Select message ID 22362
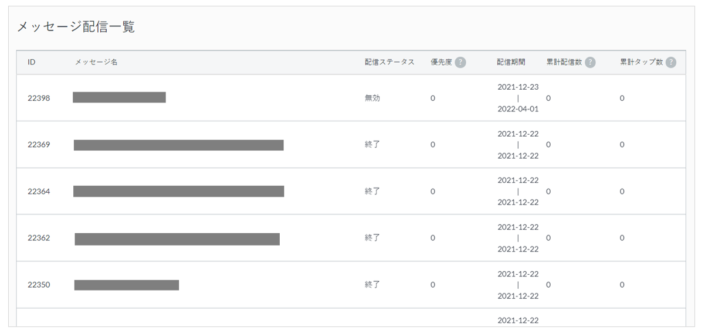Image resolution: width=705 pixels, height=334 pixels. 39,238
